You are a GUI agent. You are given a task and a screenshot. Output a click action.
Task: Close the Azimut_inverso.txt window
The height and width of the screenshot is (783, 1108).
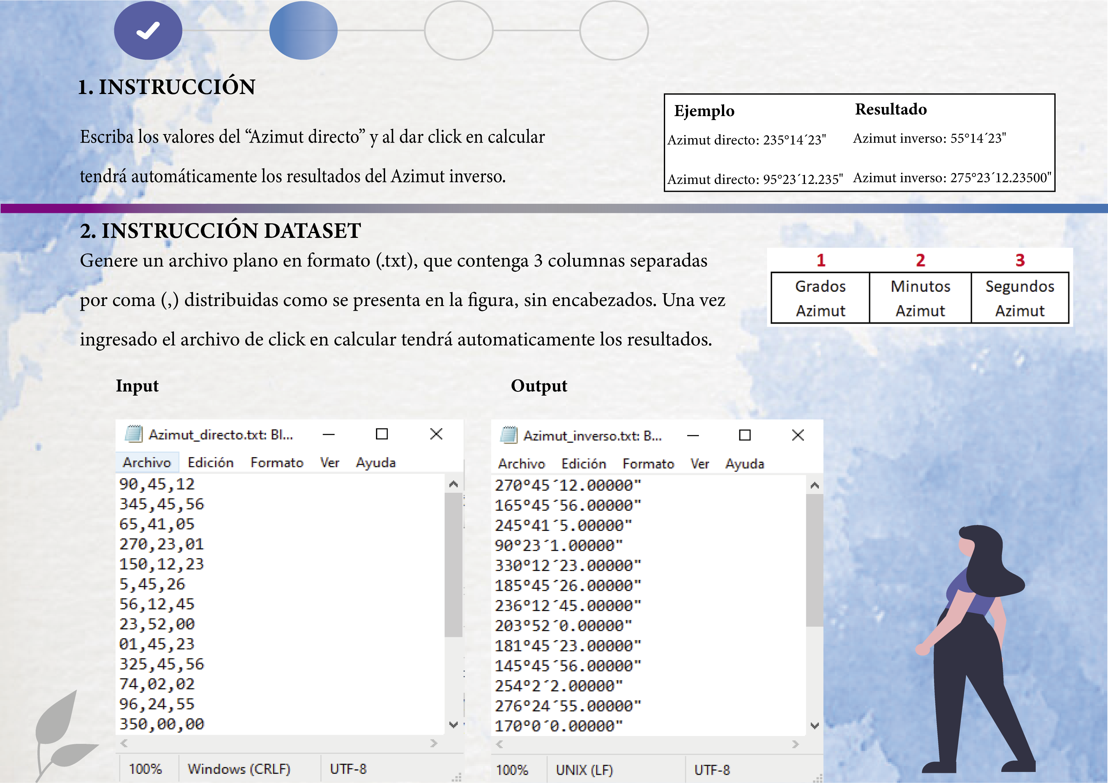[x=798, y=435]
